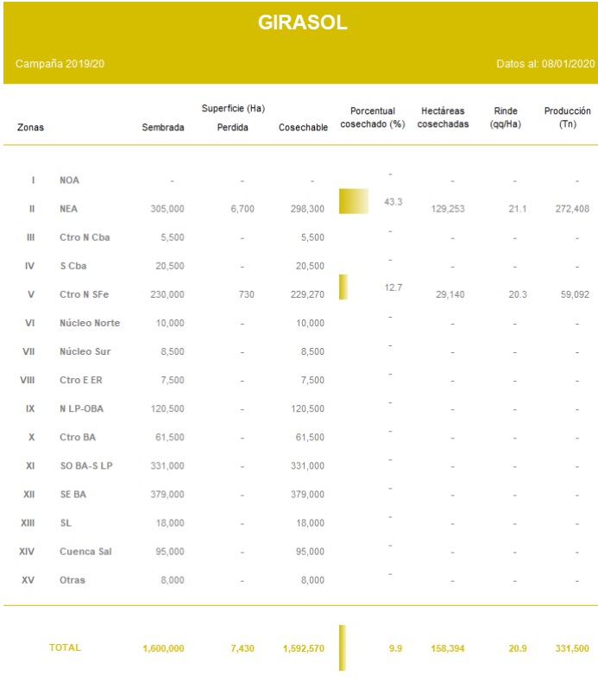The width and height of the screenshot is (598, 682).
Task: Select the Perdida column header
Action: pos(233,128)
